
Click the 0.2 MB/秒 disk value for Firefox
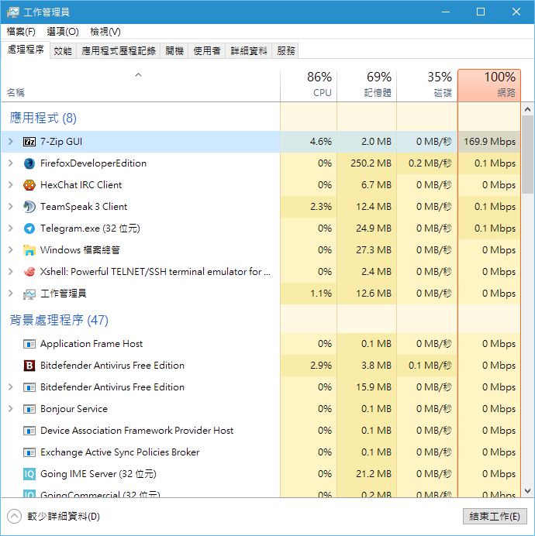pos(430,163)
